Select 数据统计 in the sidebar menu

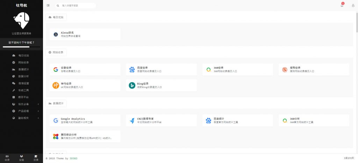(x=23, y=69)
